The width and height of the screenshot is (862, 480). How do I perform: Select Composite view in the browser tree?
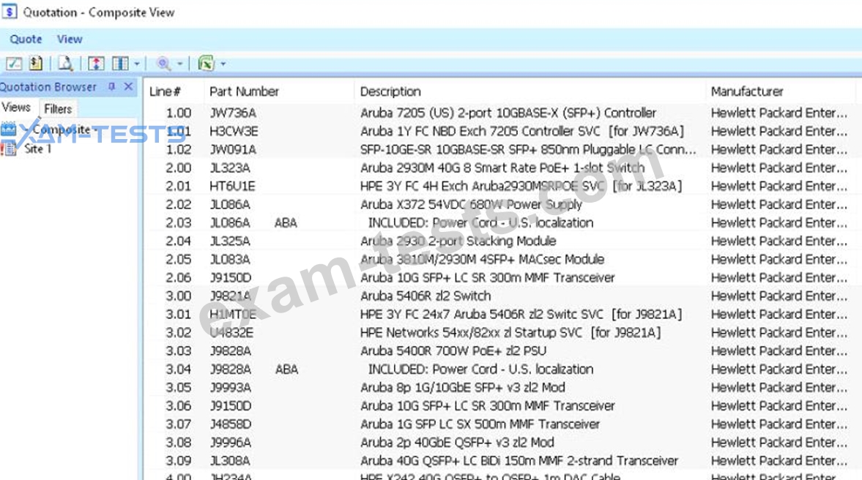[x=61, y=130]
